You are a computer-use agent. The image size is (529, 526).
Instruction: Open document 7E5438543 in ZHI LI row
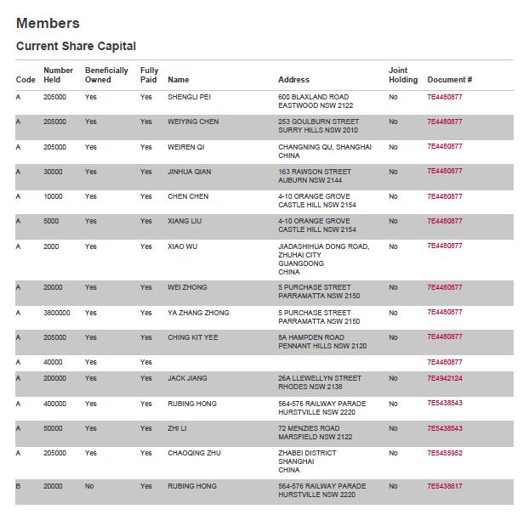click(x=444, y=428)
